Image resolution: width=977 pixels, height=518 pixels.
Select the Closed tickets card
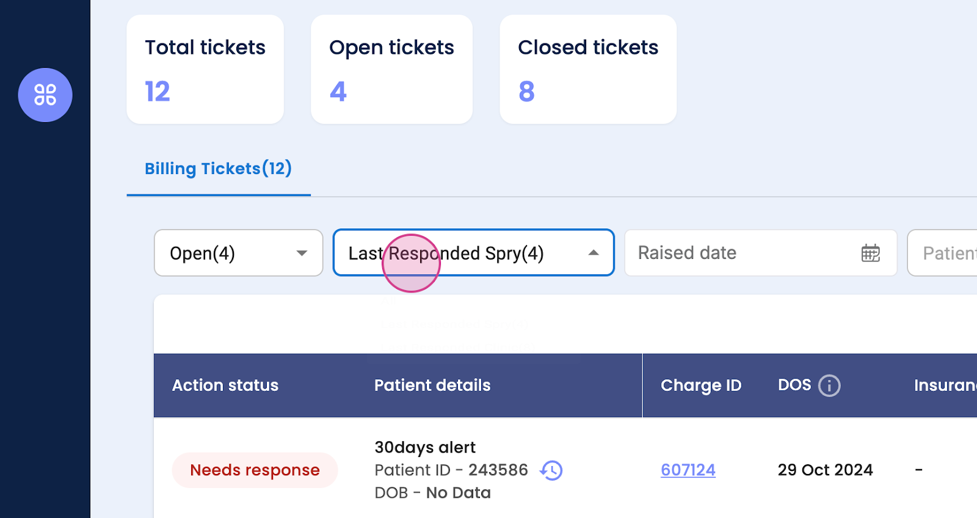pyautogui.click(x=587, y=69)
